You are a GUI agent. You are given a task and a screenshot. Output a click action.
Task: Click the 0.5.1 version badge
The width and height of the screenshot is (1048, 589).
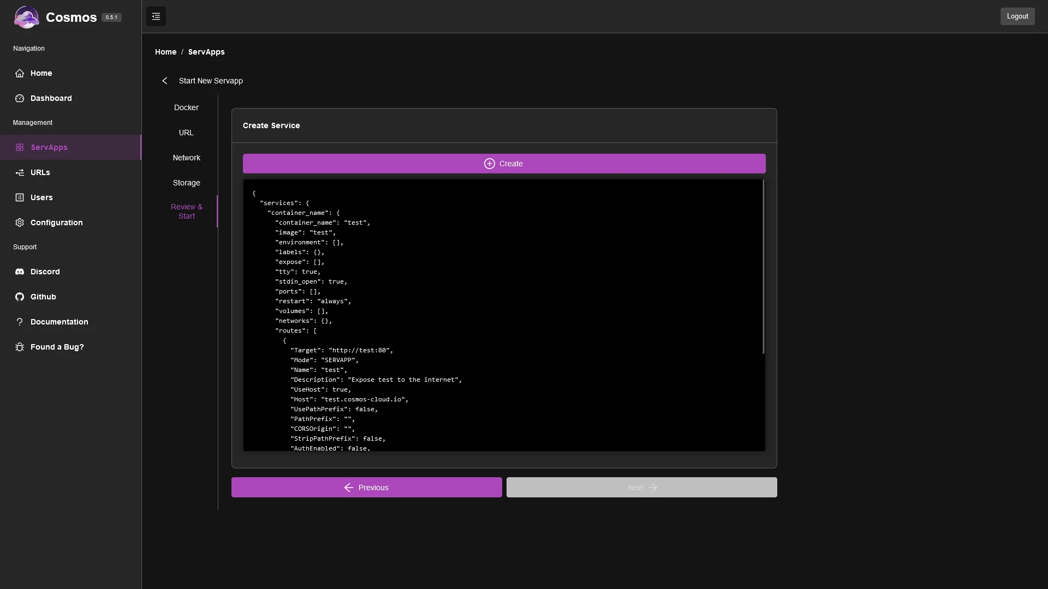(x=111, y=17)
